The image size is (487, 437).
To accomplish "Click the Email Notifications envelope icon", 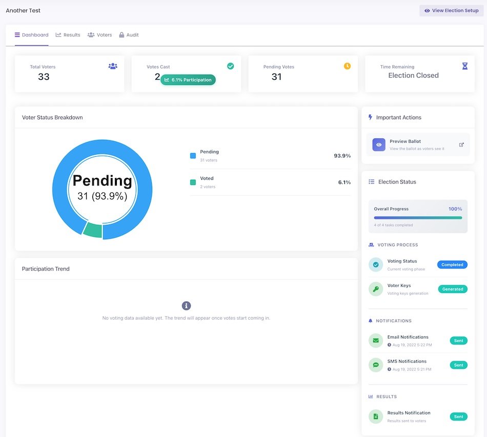I will click(x=376, y=341).
